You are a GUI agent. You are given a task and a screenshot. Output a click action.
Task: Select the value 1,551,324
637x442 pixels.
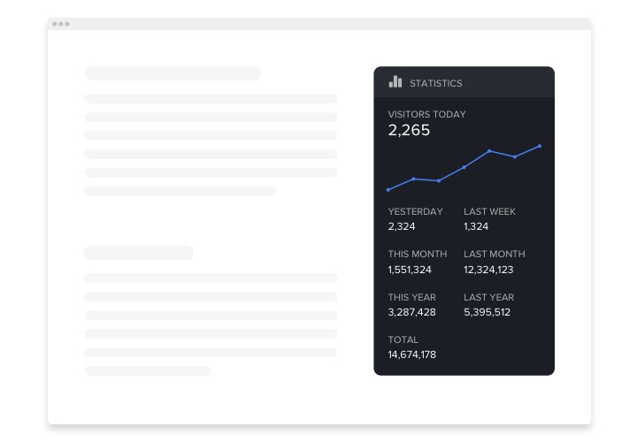point(410,270)
